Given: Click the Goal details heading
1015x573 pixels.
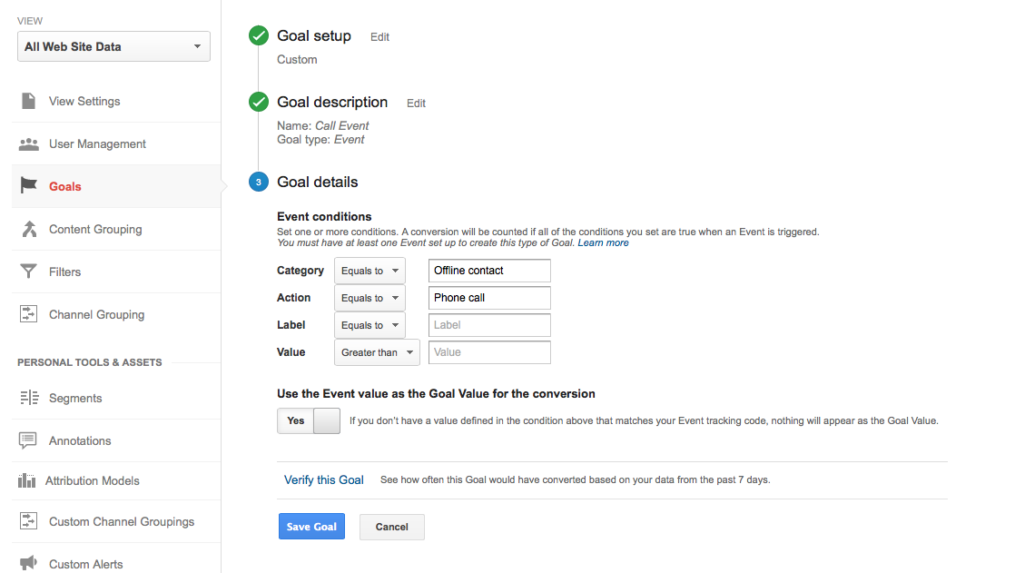Looking at the screenshot, I should [318, 182].
